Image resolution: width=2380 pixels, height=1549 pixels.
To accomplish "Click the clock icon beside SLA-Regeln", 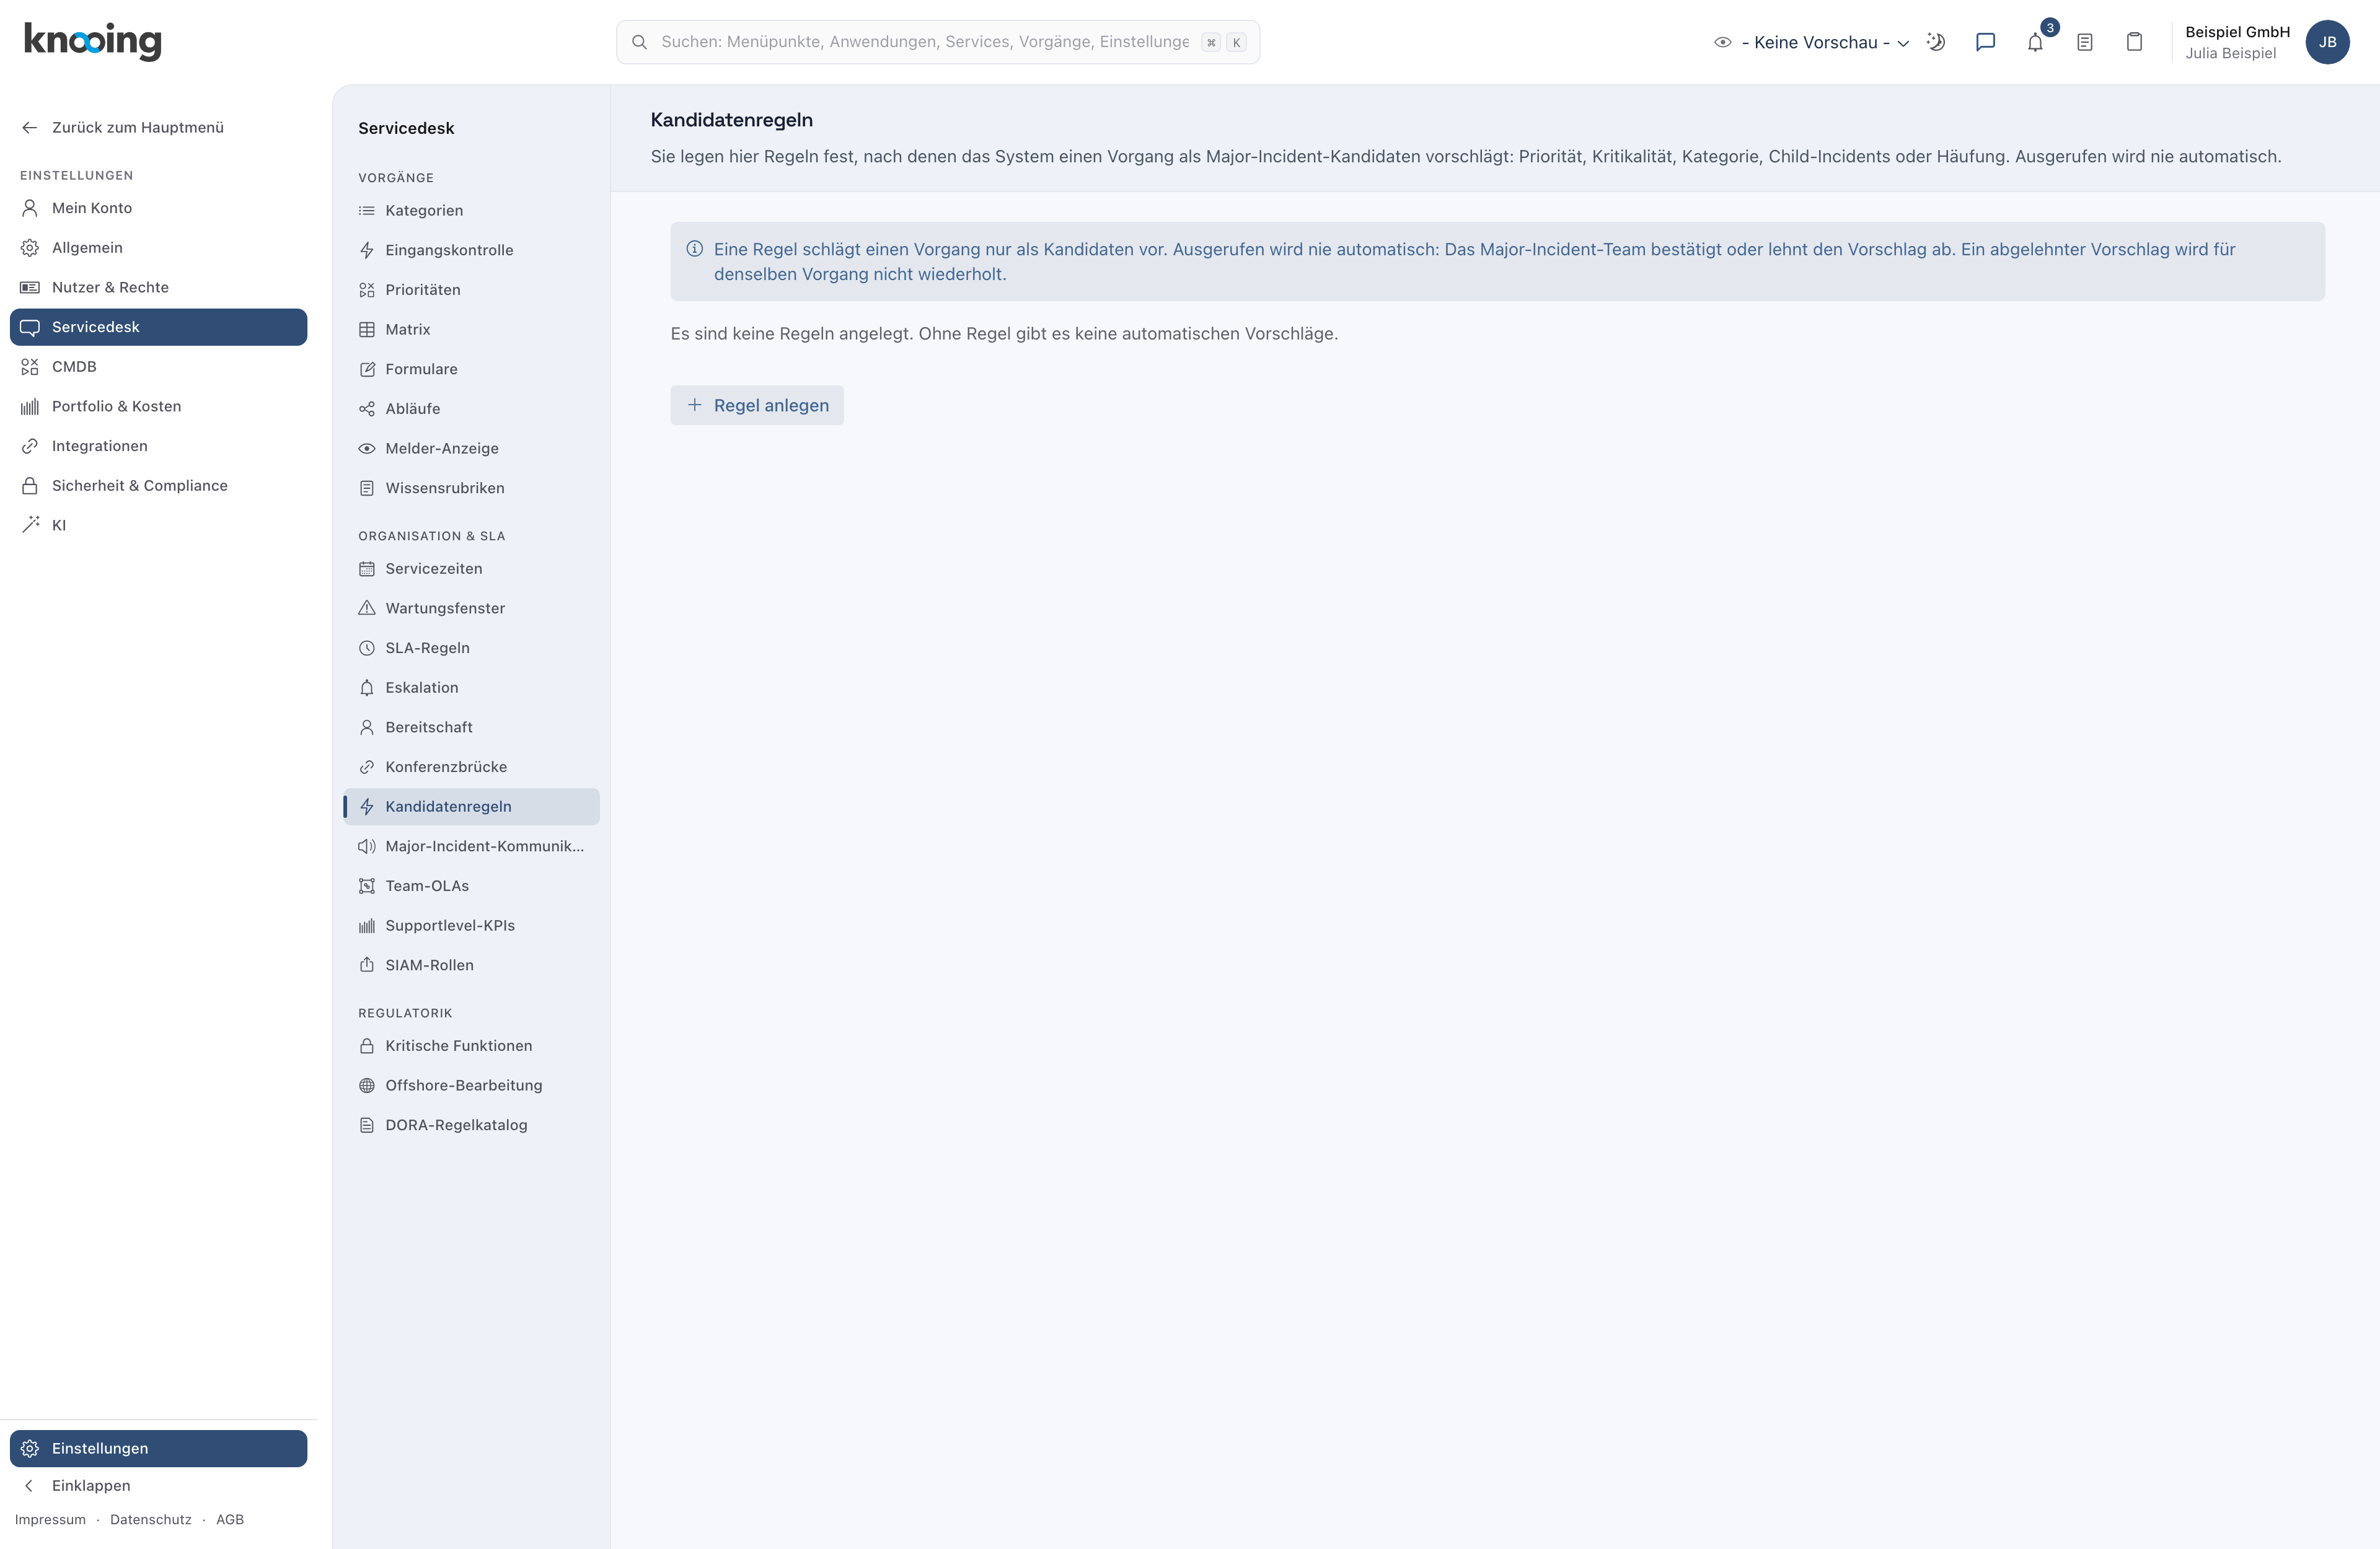I will pyautogui.click(x=367, y=648).
